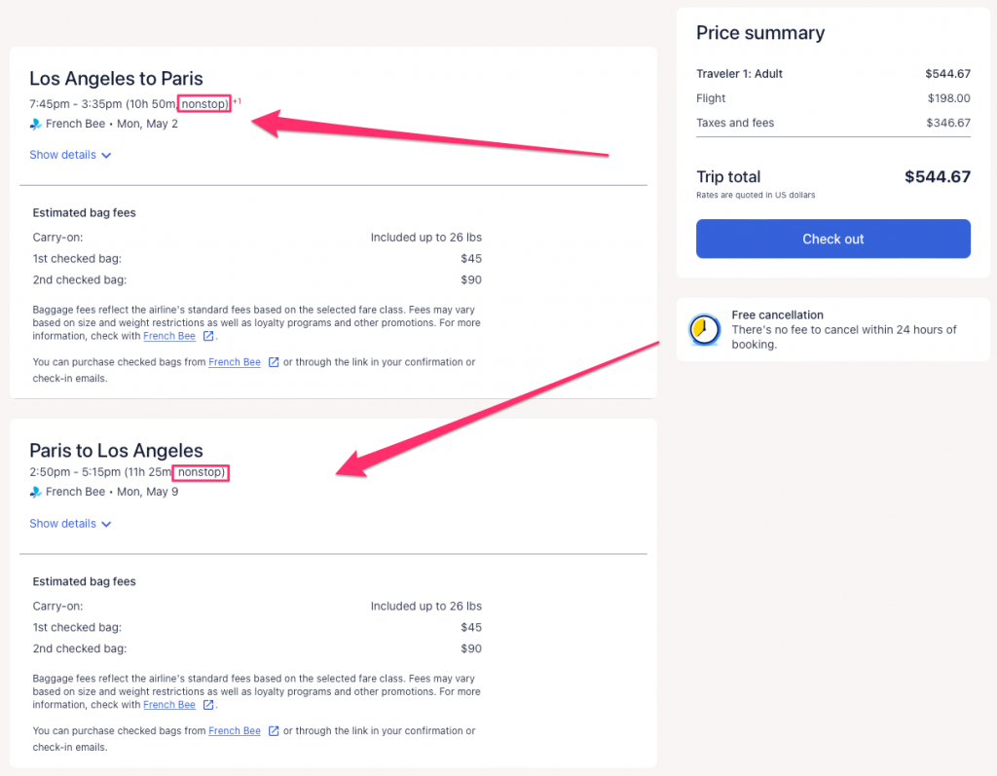Open the French Bee purchase checked bags link on the outbound flight
Viewport: 997px width, 776px height.
click(x=235, y=363)
